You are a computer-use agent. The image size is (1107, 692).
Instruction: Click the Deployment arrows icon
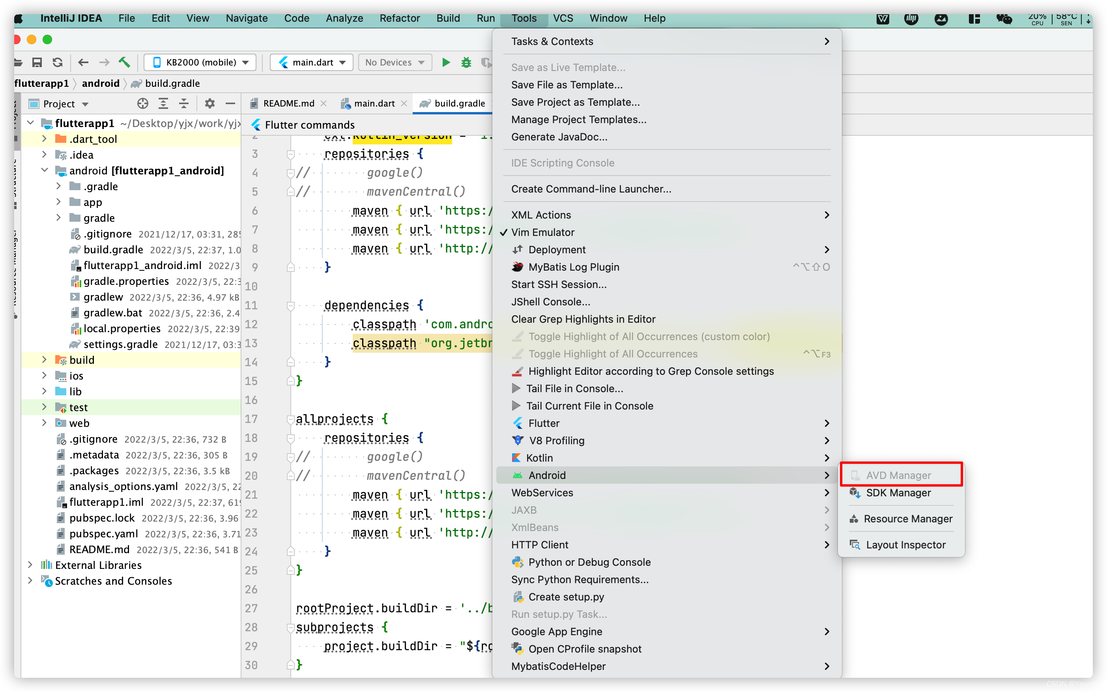[x=517, y=250]
